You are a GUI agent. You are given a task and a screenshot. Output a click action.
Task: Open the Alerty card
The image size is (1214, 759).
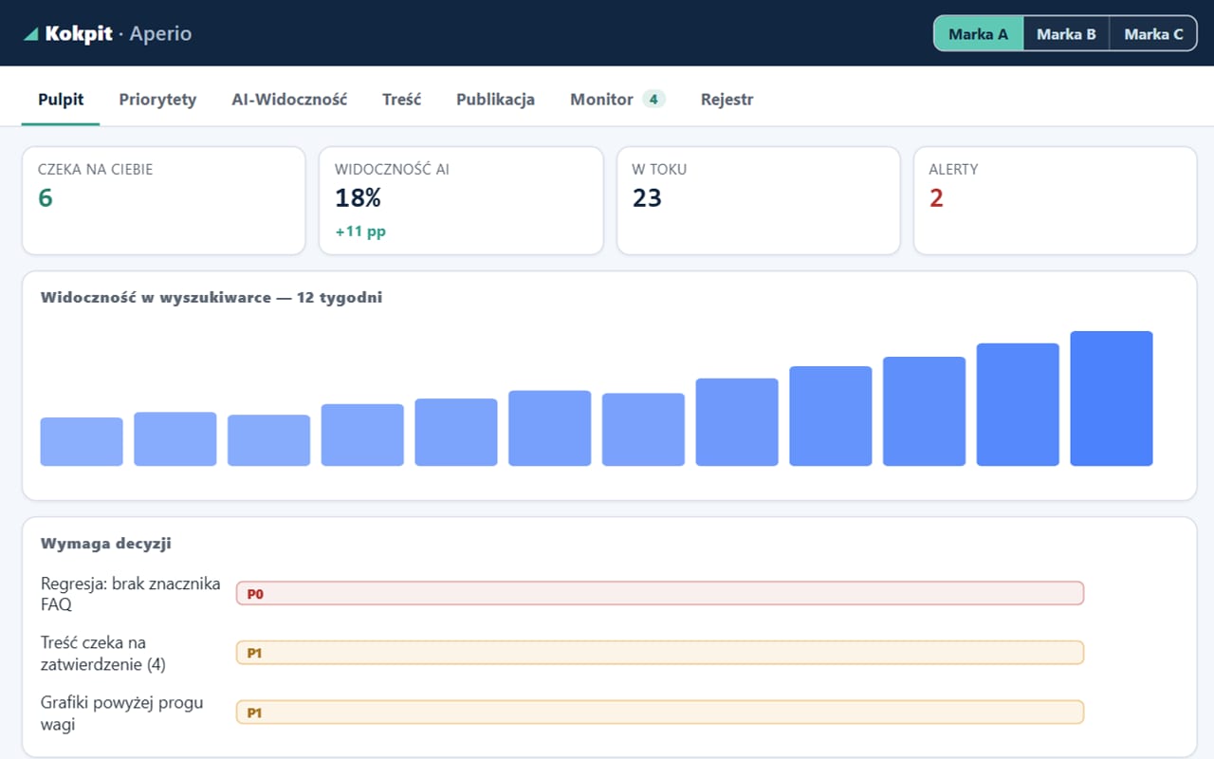point(1055,200)
